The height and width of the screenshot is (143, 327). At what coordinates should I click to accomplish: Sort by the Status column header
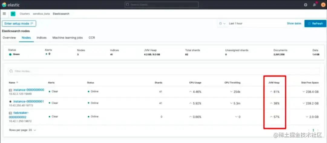(x=90, y=82)
